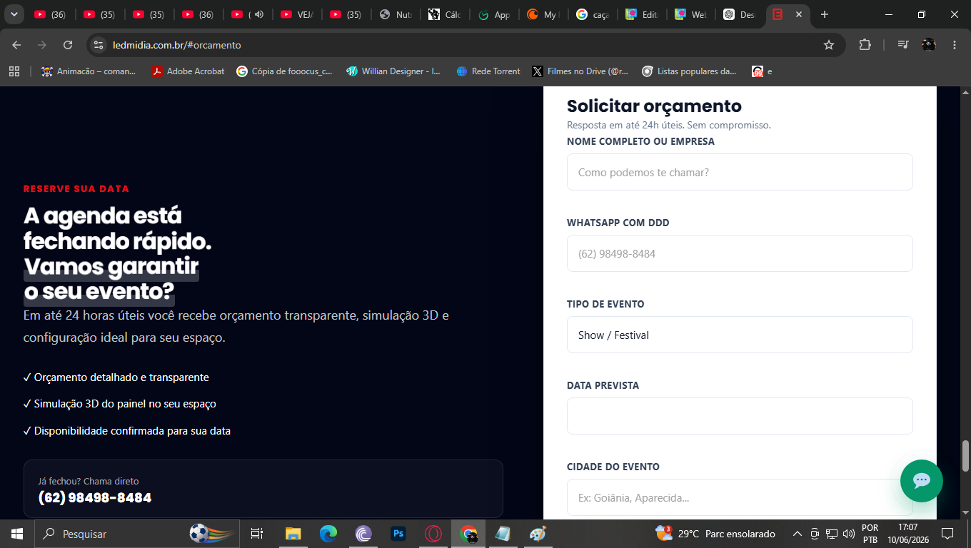Click the Nome Completo ou Empresa field

point(740,172)
